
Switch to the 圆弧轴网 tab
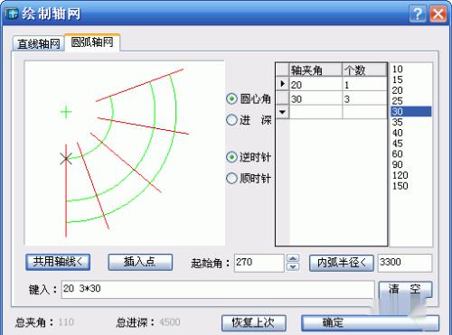(x=92, y=42)
